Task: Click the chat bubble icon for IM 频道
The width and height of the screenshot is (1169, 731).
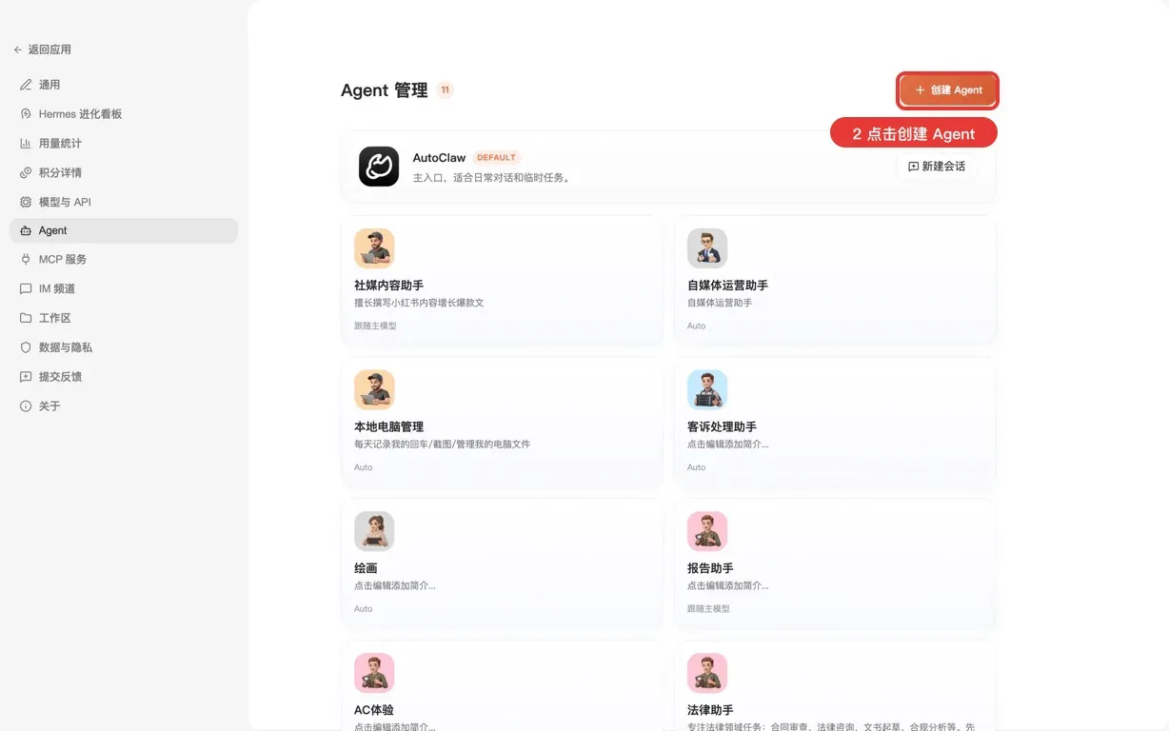Action: (x=26, y=288)
